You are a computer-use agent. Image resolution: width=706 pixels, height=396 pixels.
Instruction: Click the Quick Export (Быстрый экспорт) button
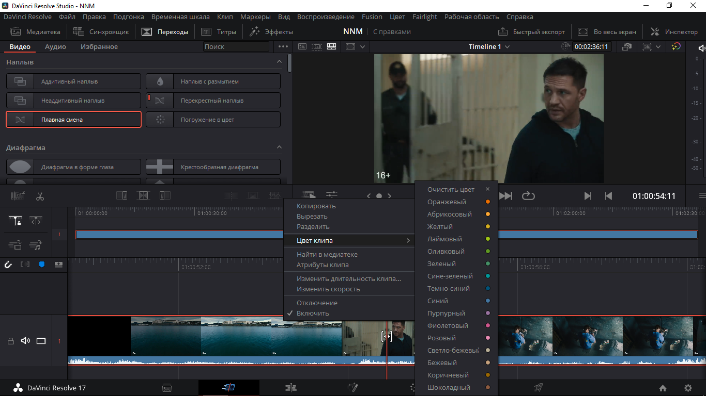[532, 31]
